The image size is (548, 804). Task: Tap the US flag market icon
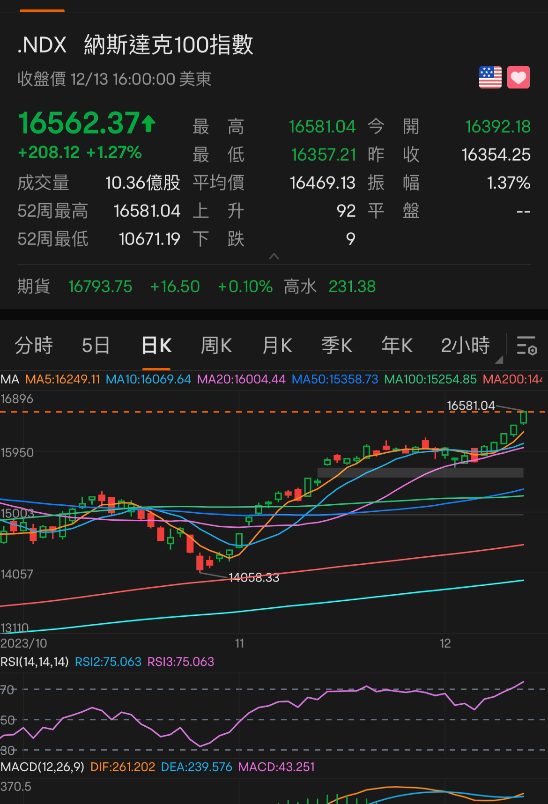(490, 77)
